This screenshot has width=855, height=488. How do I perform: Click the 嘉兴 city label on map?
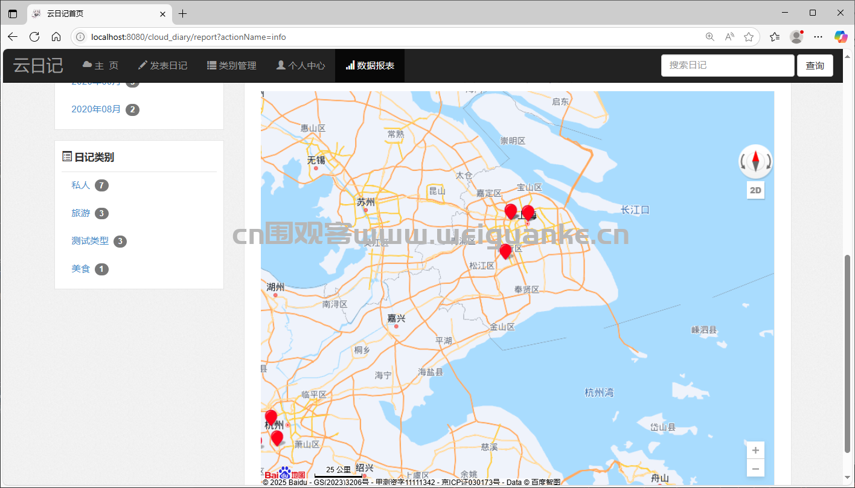(396, 318)
